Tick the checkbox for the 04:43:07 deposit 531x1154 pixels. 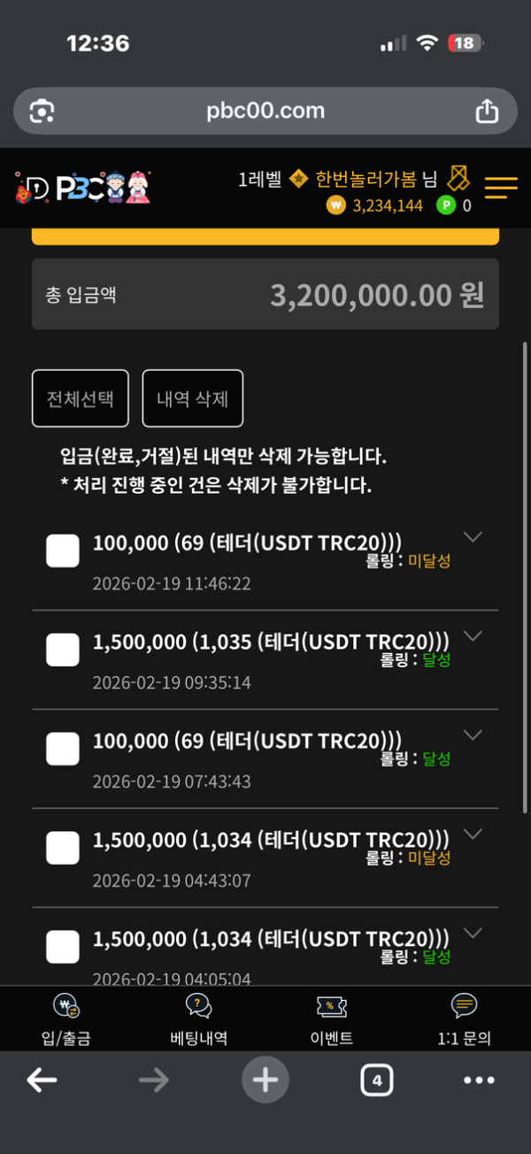pos(63,850)
